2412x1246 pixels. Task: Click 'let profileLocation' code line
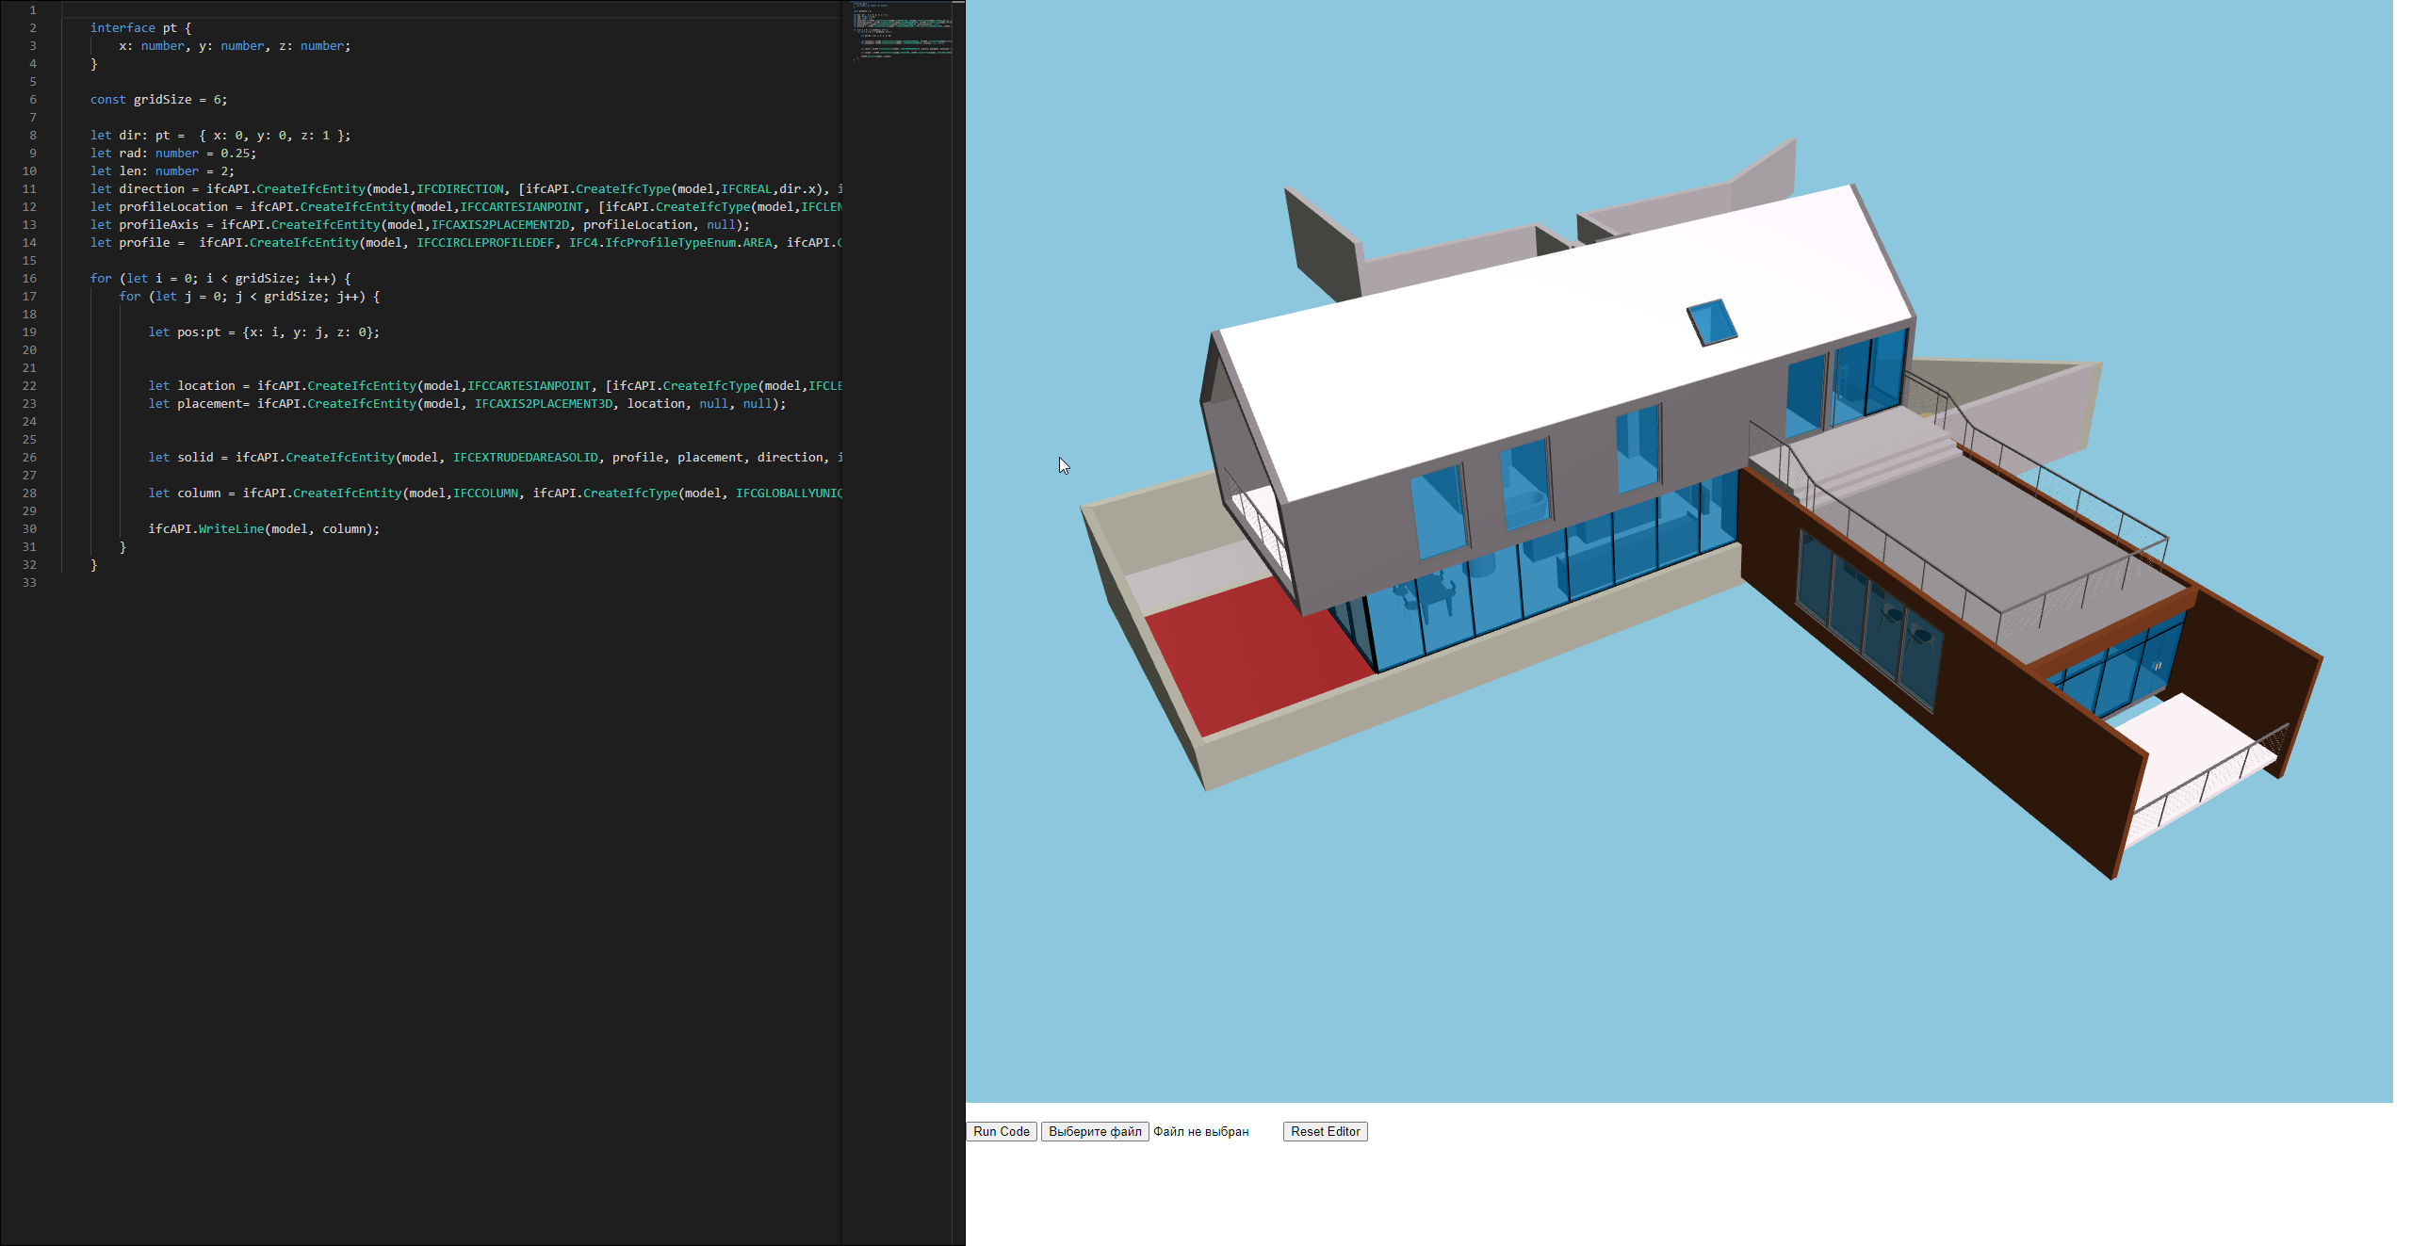coord(466,207)
